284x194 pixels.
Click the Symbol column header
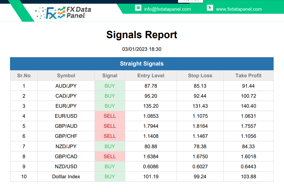[x=66, y=76]
